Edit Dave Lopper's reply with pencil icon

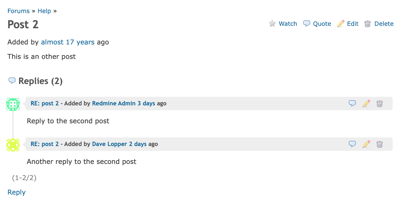coord(366,144)
